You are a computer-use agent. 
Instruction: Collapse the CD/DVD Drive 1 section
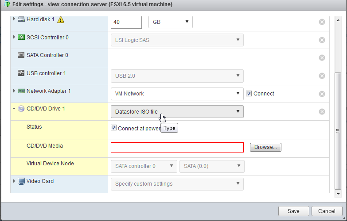pyautogui.click(x=14, y=109)
